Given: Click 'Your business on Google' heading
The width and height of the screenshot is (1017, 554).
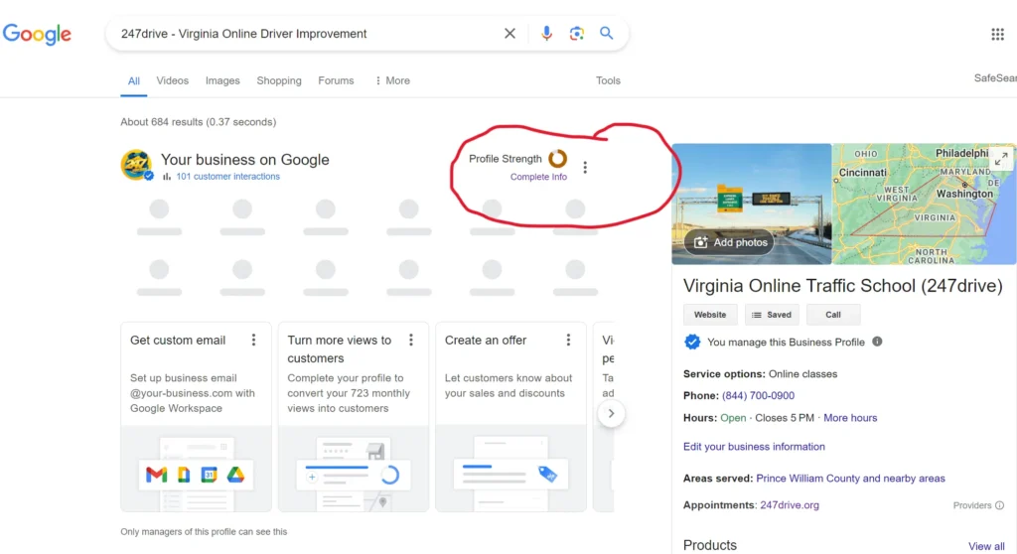Looking at the screenshot, I should pyautogui.click(x=245, y=160).
